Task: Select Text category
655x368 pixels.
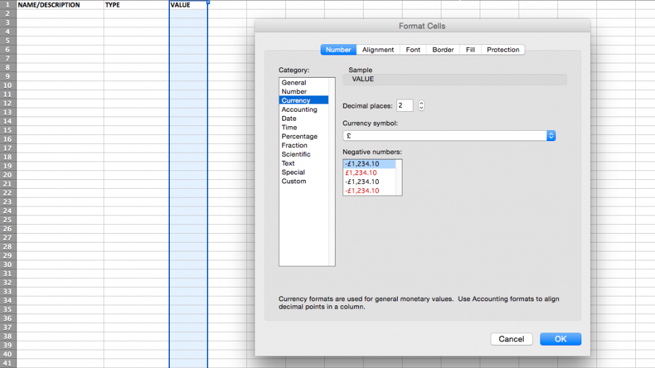Action: 304,163
